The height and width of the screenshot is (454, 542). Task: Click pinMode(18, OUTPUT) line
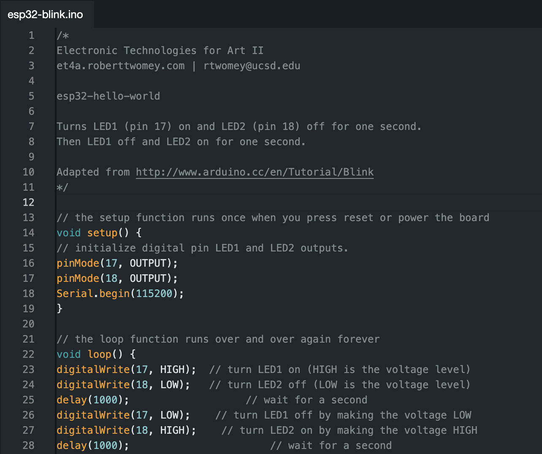point(117,278)
